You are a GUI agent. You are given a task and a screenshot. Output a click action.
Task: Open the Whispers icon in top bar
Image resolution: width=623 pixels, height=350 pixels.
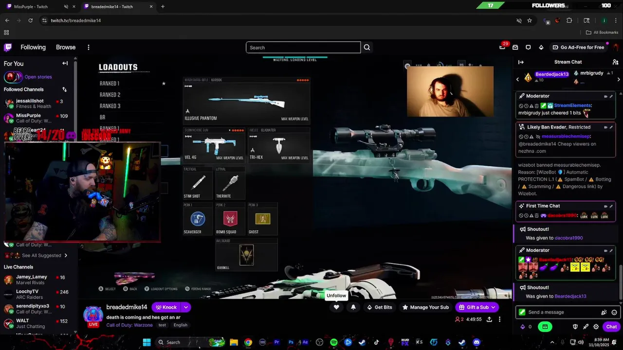pos(528,47)
